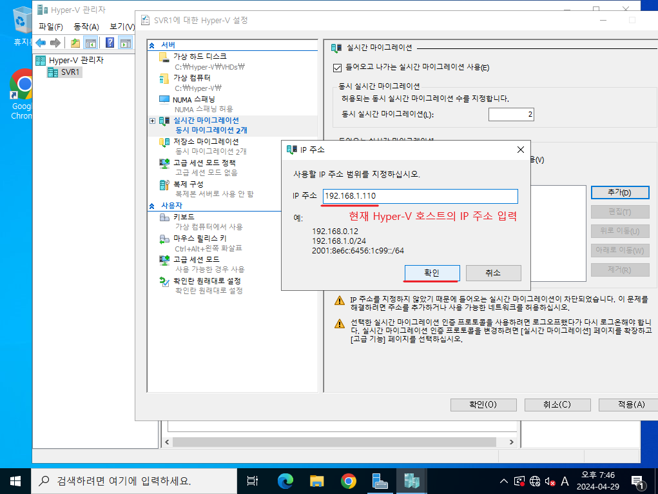Click the taskbar search box
This screenshot has height=494, width=658.
click(x=134, y=481)
